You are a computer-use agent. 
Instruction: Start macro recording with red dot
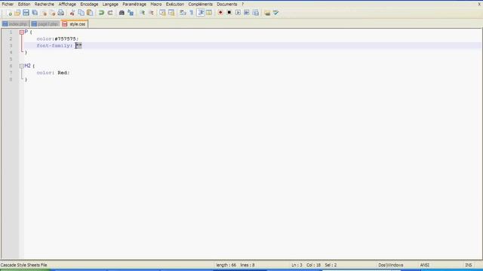(220, 13)
